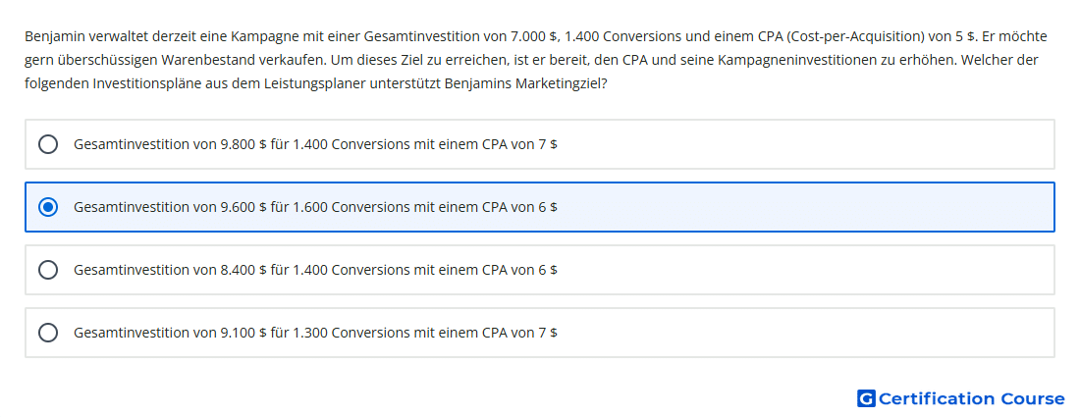This screenshot has height=417, width=1080.
Task: Click 9.100 $ amount in the last answer
Action: [x=243, y=333]
